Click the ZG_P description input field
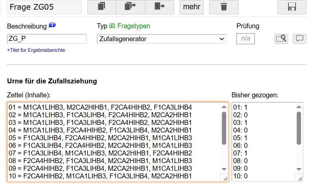The image size is (316, 189). (x=47, y=39)
